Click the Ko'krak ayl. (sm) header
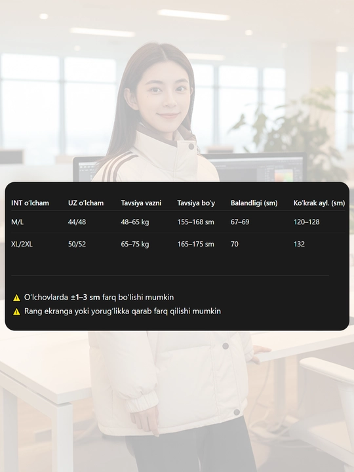Screen dimensions: 354x472 point(319,203)
